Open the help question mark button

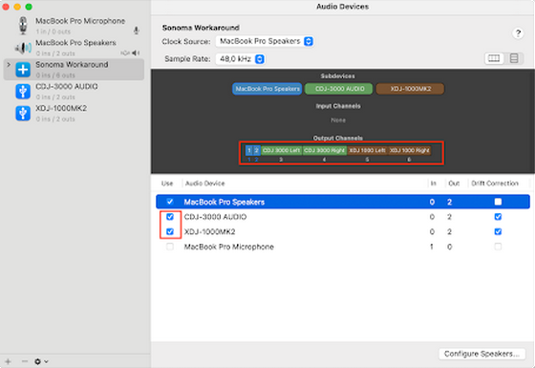[x=518, y=33]
